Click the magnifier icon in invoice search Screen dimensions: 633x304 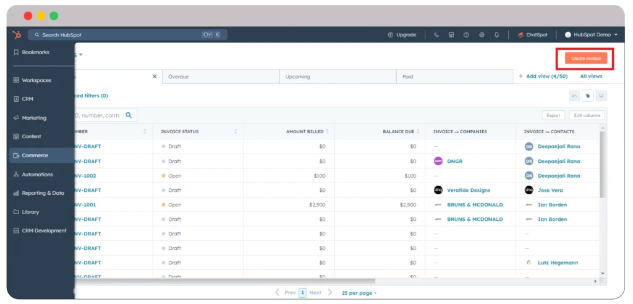129,115
